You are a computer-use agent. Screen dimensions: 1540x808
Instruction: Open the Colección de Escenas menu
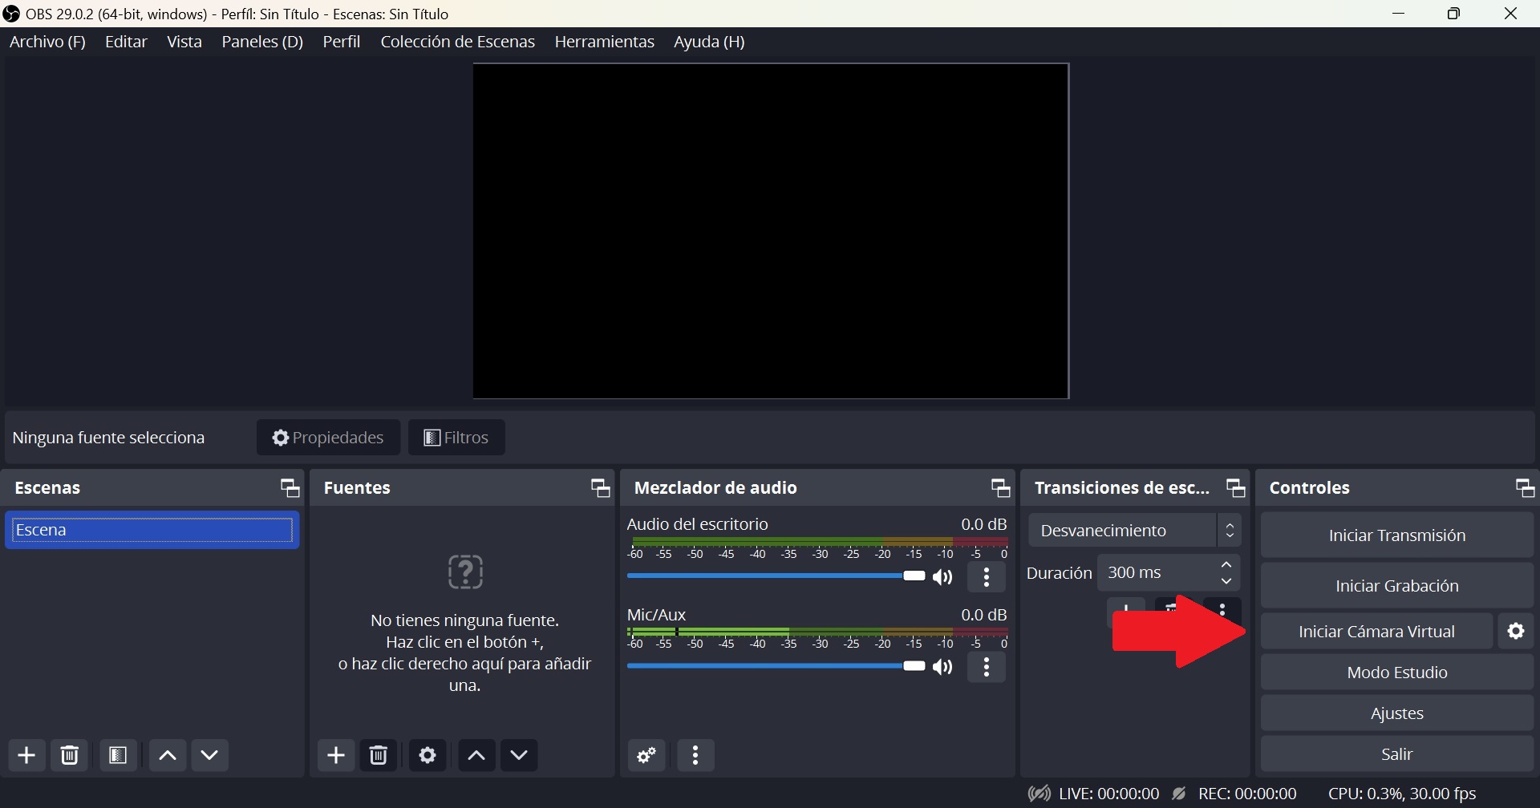click(457, 42)
